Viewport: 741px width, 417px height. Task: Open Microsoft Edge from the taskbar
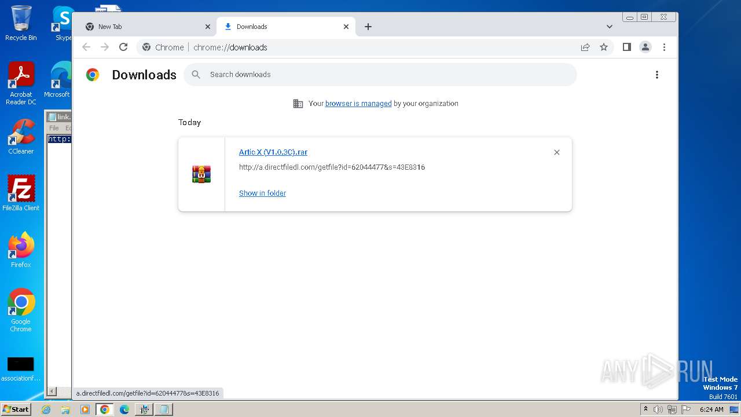pos(124,409)
